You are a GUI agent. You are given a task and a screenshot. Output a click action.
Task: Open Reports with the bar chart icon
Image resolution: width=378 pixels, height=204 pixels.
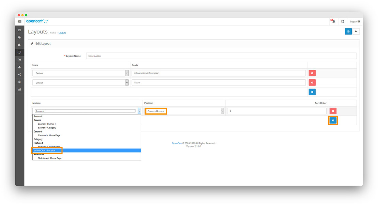coord(19,89)
